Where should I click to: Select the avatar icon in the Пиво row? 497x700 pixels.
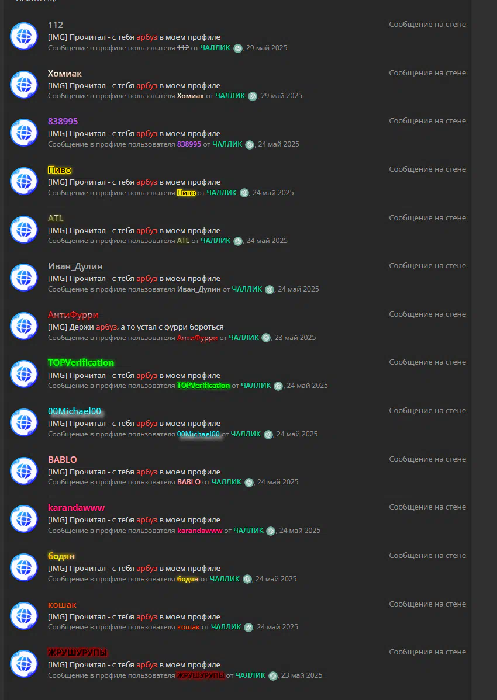point(23,181)
